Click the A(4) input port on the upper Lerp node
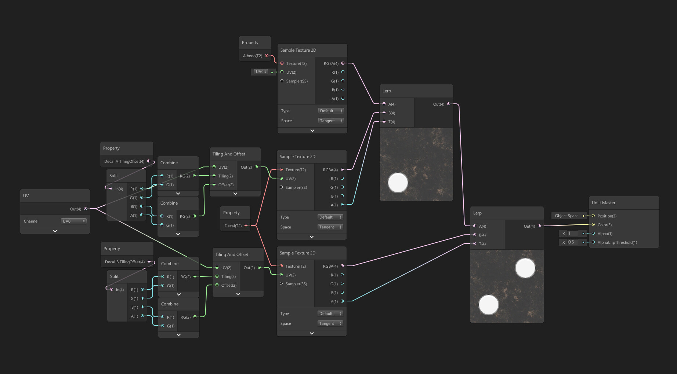 click(384, 104)
